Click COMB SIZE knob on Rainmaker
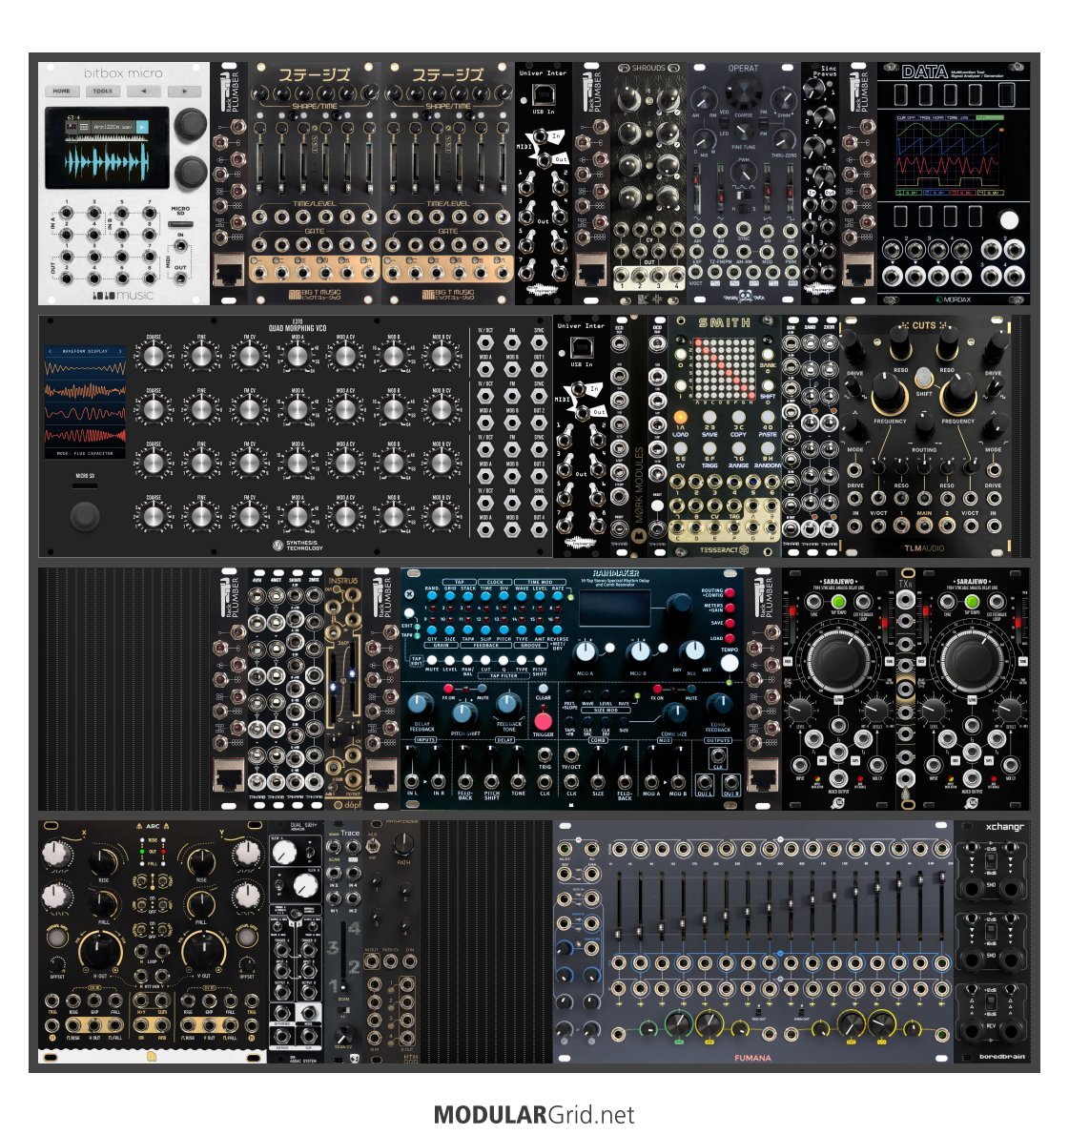1069x1135 pixels. coord(674,713)
